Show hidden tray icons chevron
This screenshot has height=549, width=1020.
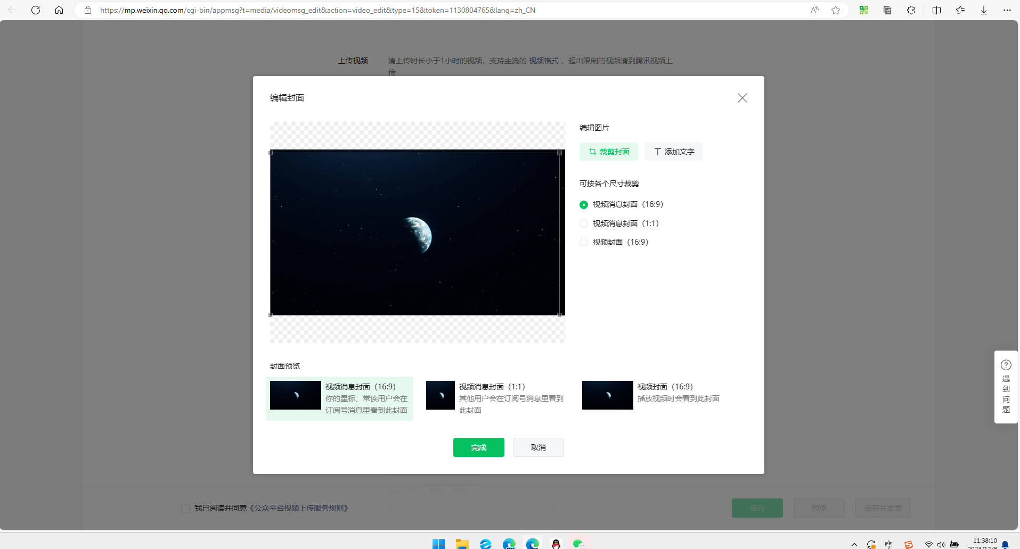(x=854, y=544)
